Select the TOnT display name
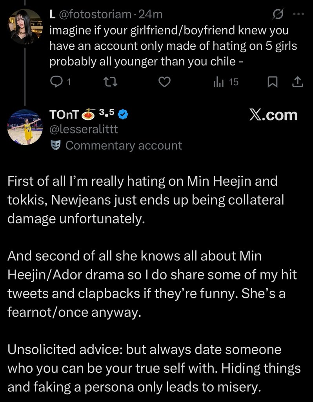 (64, 115)
